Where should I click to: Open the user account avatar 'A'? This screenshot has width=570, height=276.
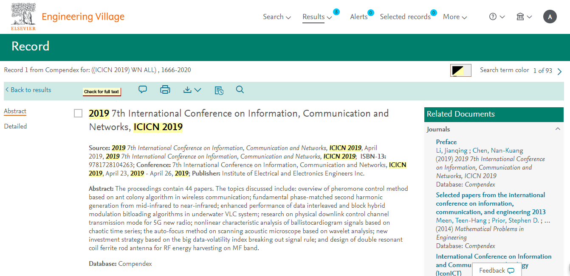550,17
